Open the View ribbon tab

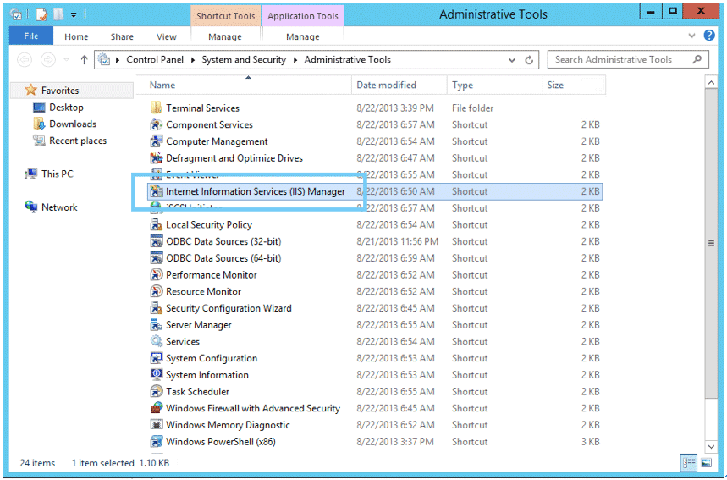coord(167,36)
